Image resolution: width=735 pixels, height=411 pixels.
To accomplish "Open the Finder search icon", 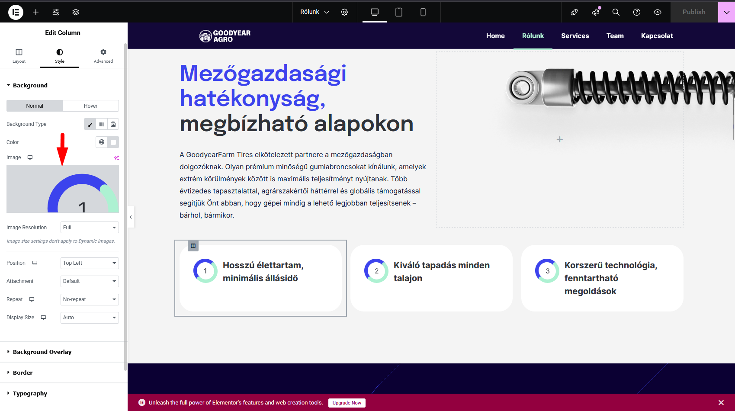I will [616, 12].
